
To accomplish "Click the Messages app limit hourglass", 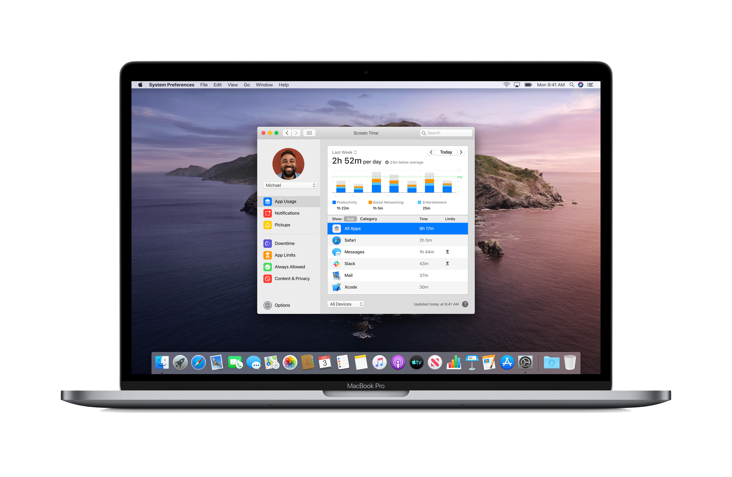I will click(x=447, y=252).
